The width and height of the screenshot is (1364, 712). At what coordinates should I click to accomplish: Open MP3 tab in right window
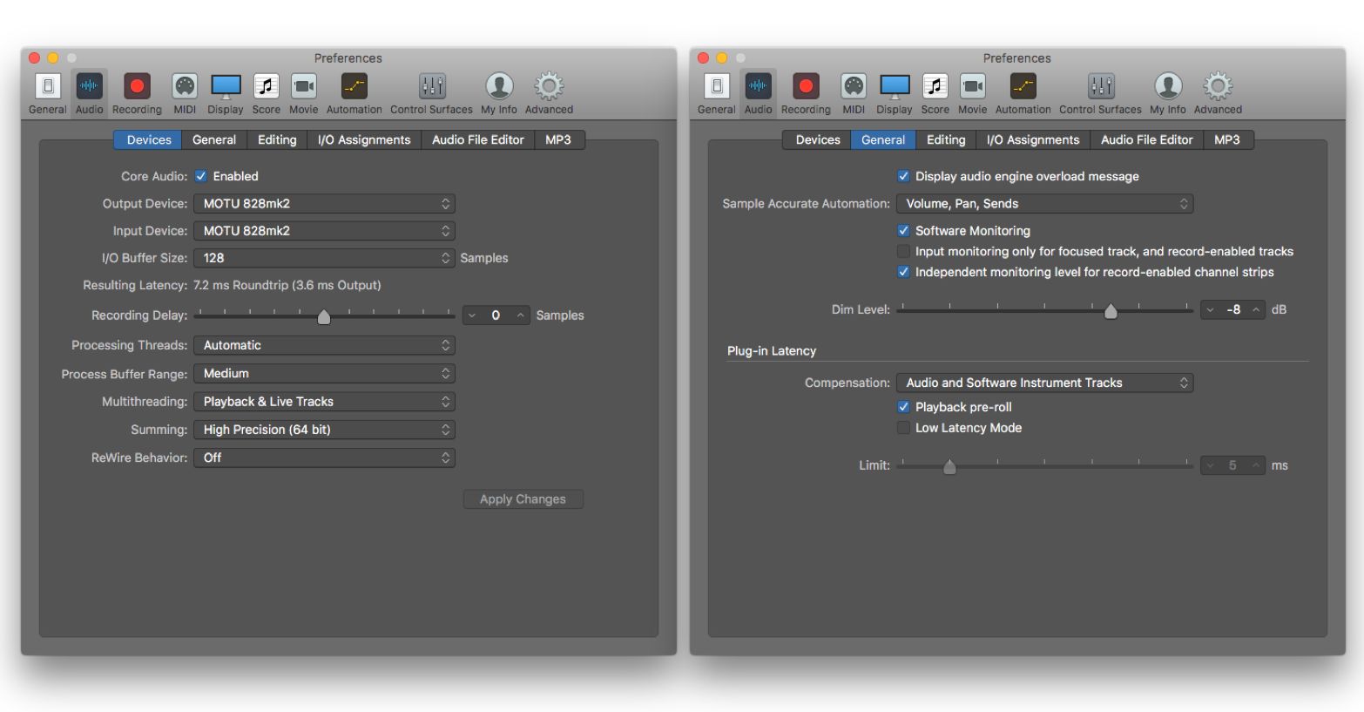(x=1227, y=139)
